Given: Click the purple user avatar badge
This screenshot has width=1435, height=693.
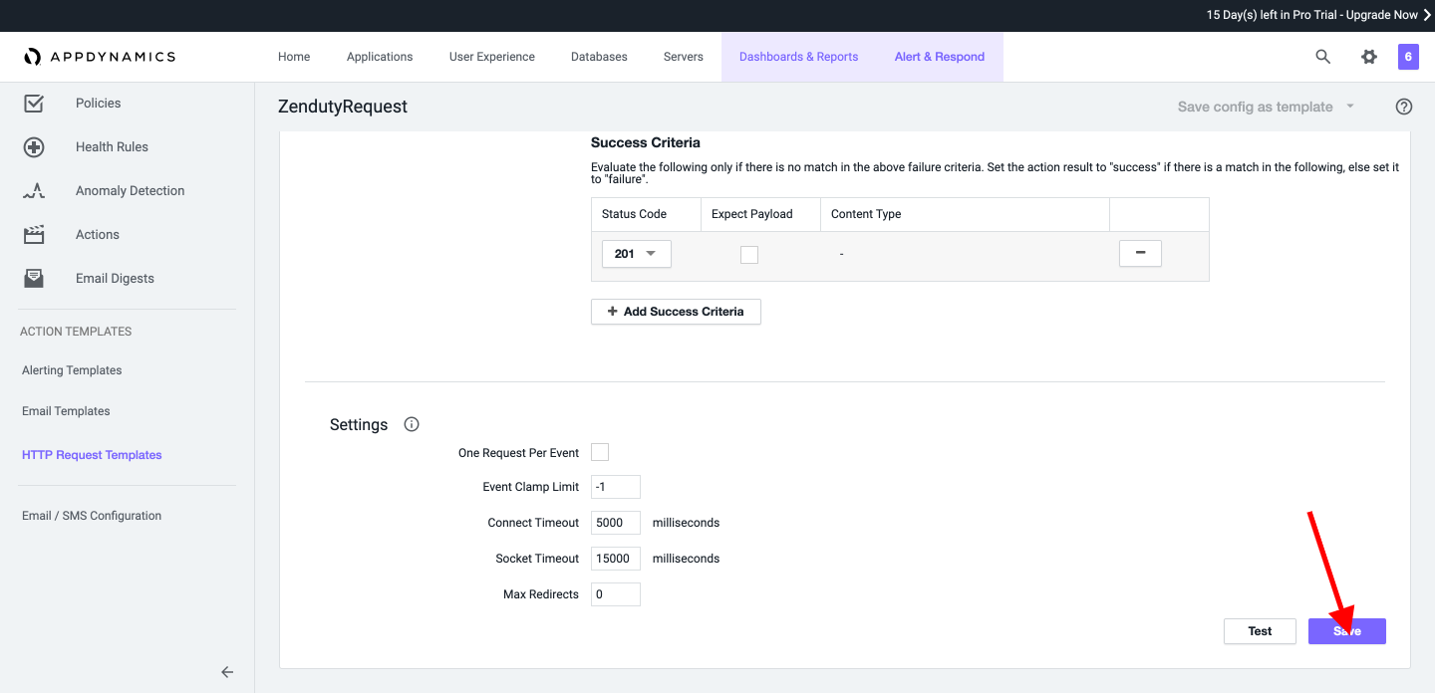Looking at the screenshot, I should coord(1408,57).
